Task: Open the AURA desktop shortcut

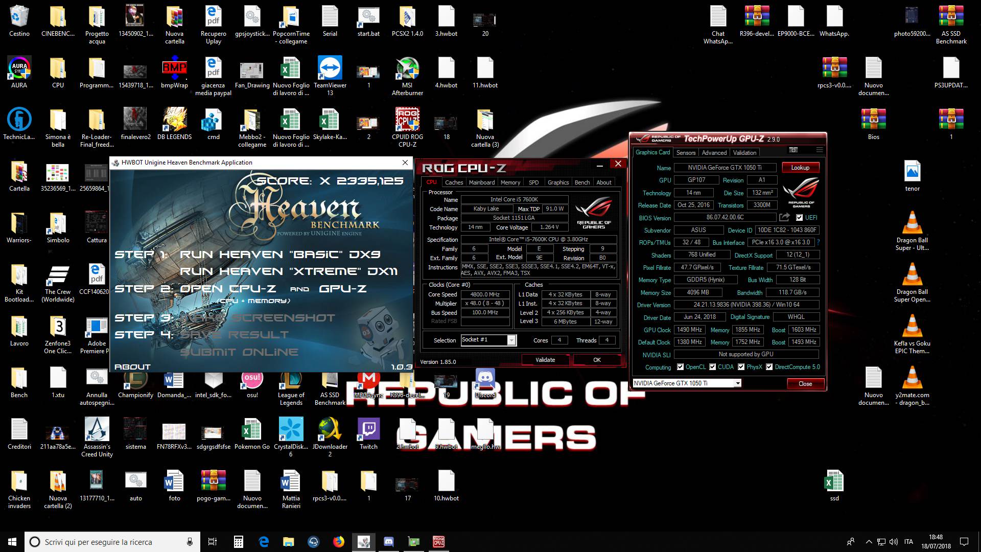Action: (x=19, y=72)
